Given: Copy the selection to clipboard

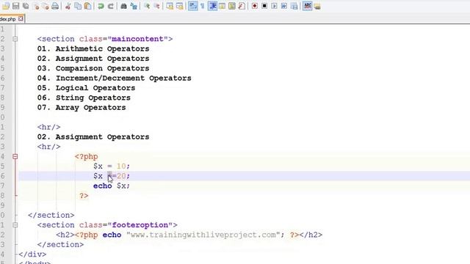Looking at the screenshot, I should (78, 6).
